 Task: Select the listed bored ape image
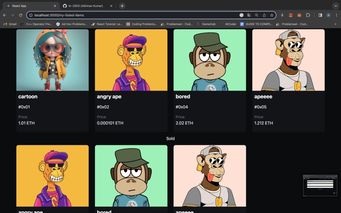210,60
